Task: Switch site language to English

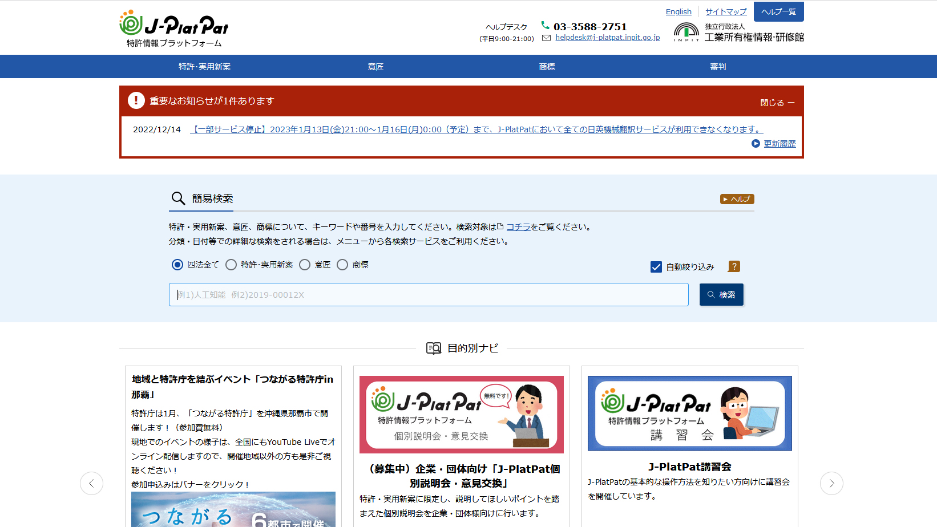Action: 678,11
